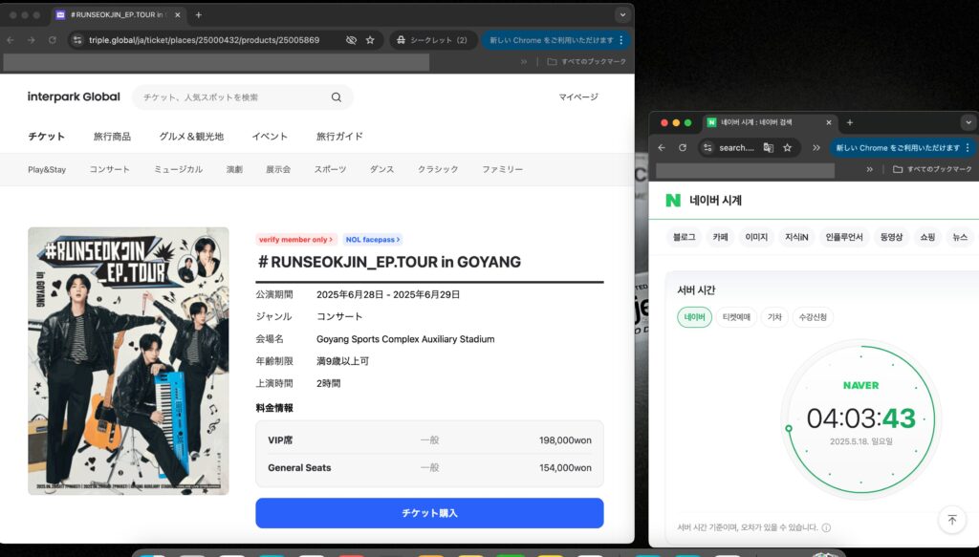979x557 pixels.
Task: Select the 旅行商品 menu item
Action: pos(113,137)
